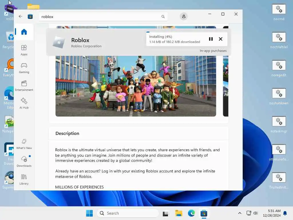
Task: Select the Microsoft Edge desktop shortcut
Action: pyautogui.click(x=8, y=97)
